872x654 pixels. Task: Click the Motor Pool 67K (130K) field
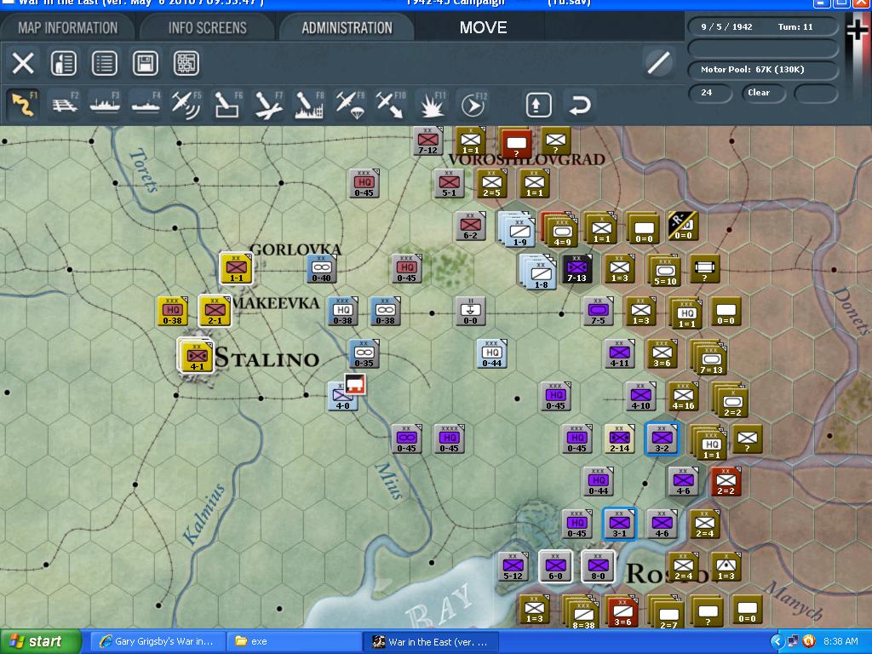pos(762,70)
